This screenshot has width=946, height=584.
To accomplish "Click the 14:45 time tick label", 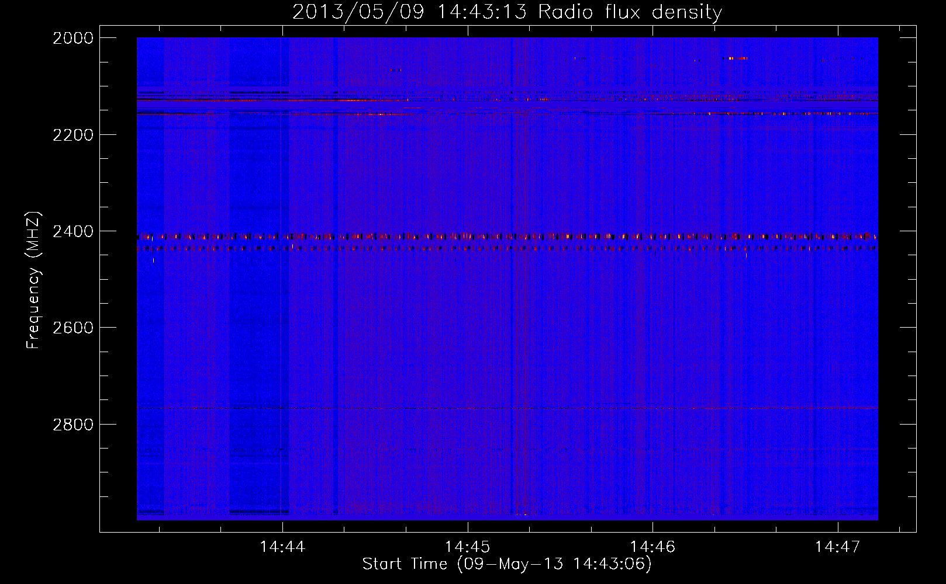I will (467, 547).
